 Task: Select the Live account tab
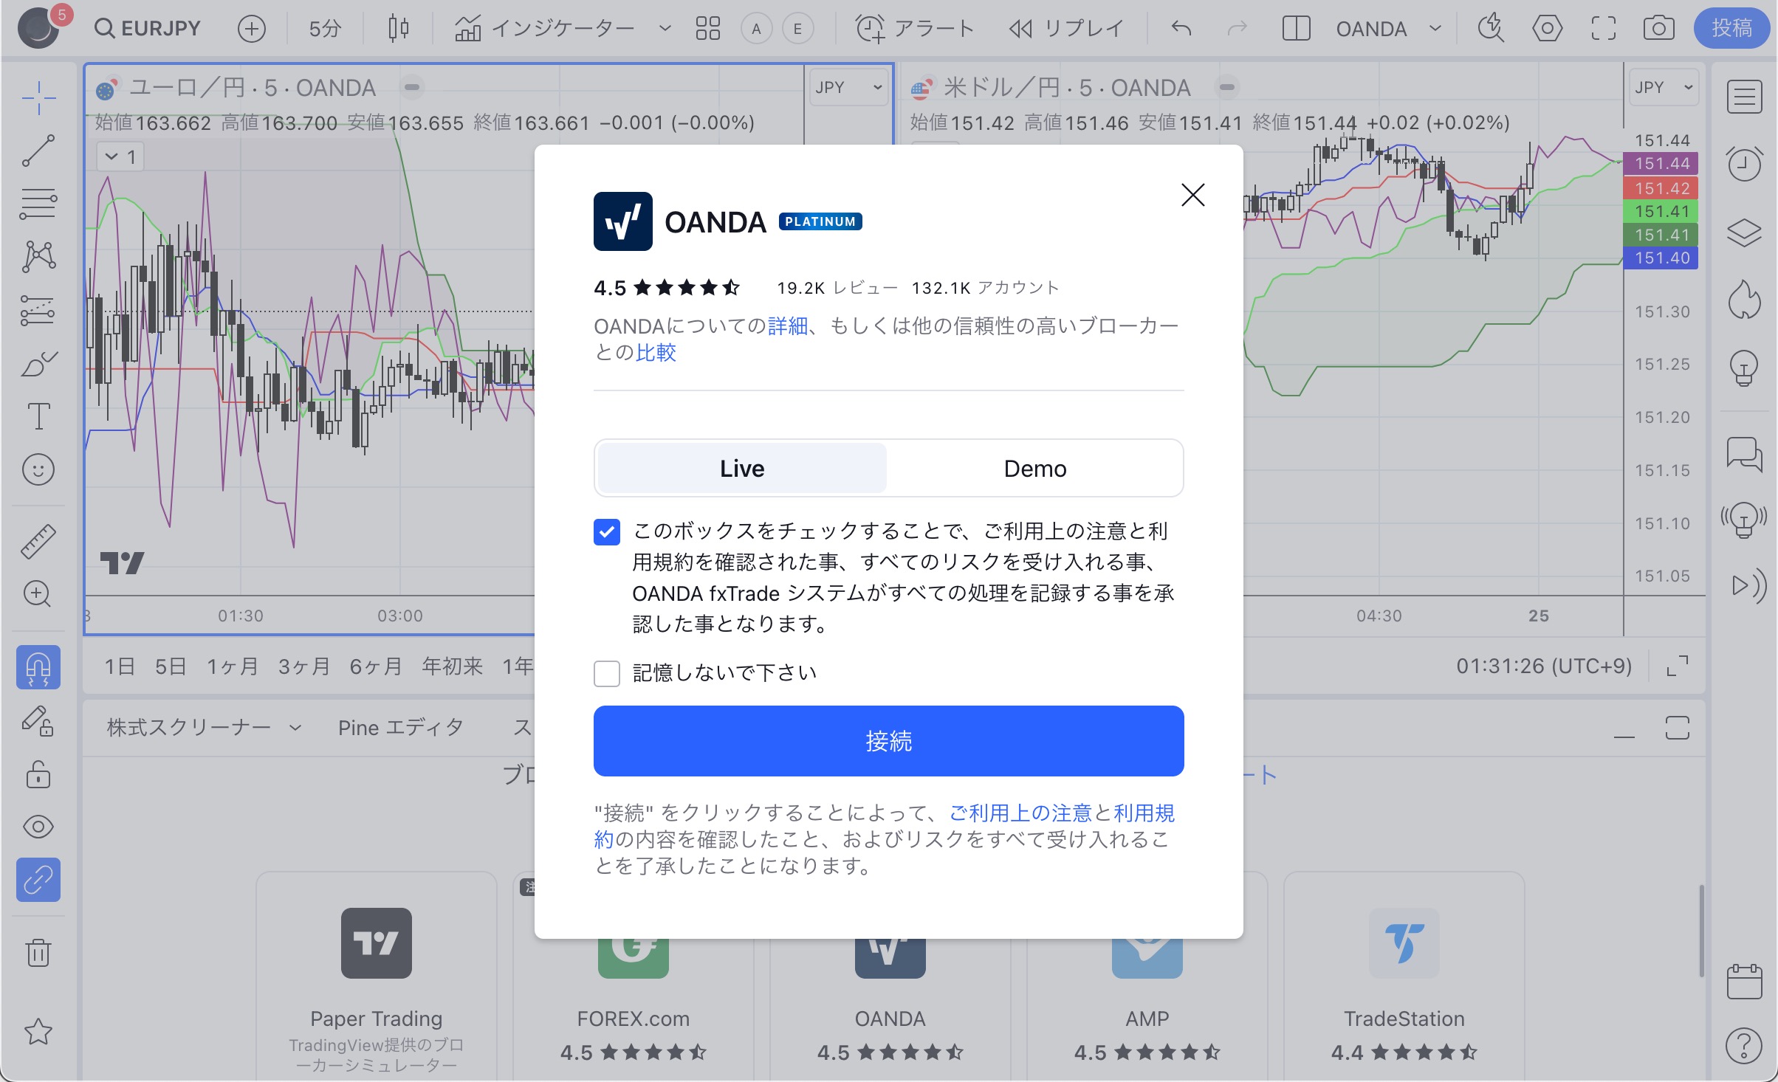(742, 469)
